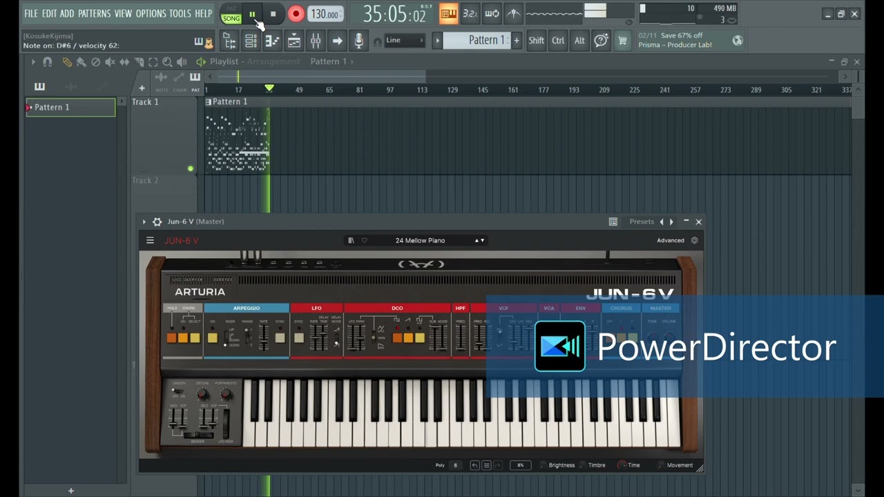This screenshot has width=884, height=497.
Task: Adjust the Arpeggio RATE slider
Action: coord(263,336)
